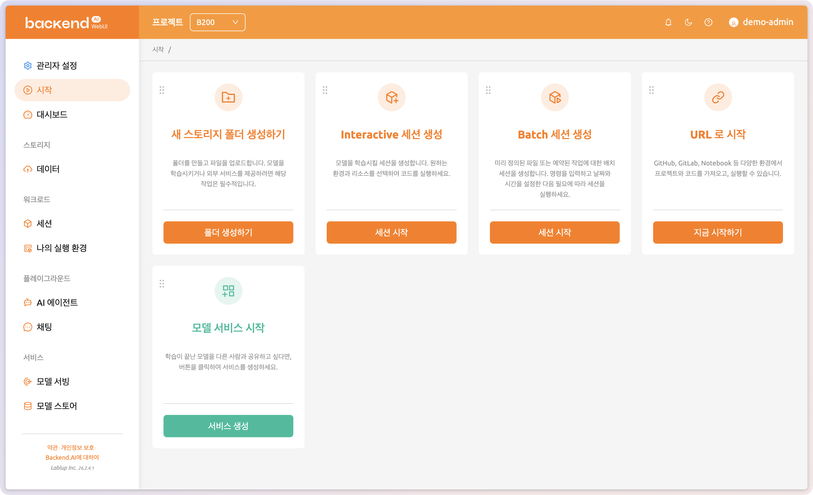813x495 pixels.
Task: Grab the drag handle on the Batch 세션 생성 card
Action: click(488, 90)
